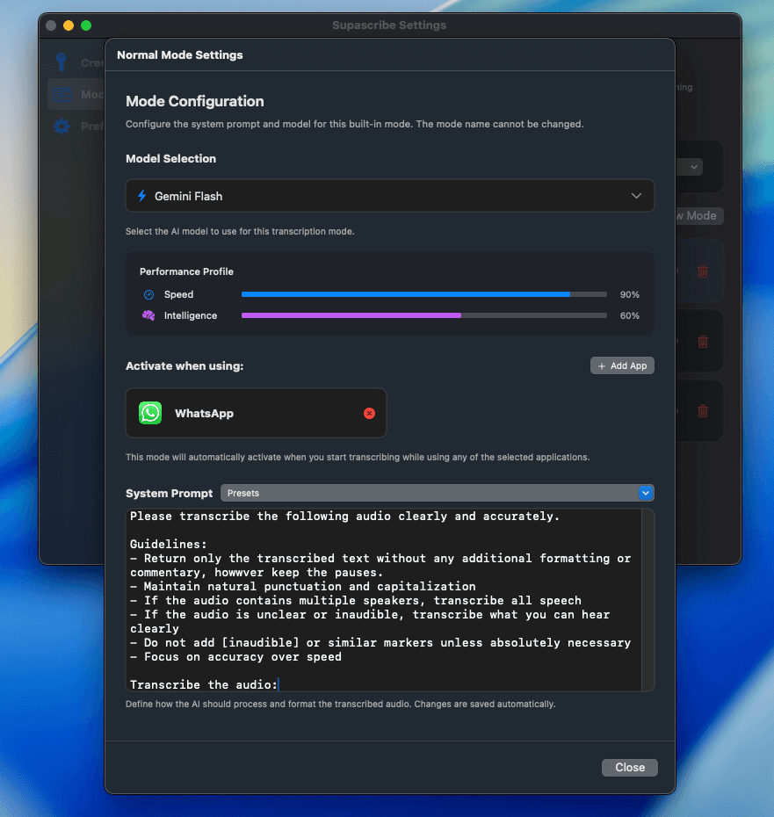Click the Modes list icon in the sidebar
Viewport: 774px width, 817px height.
pyautogui.click(x=63, y=94)
